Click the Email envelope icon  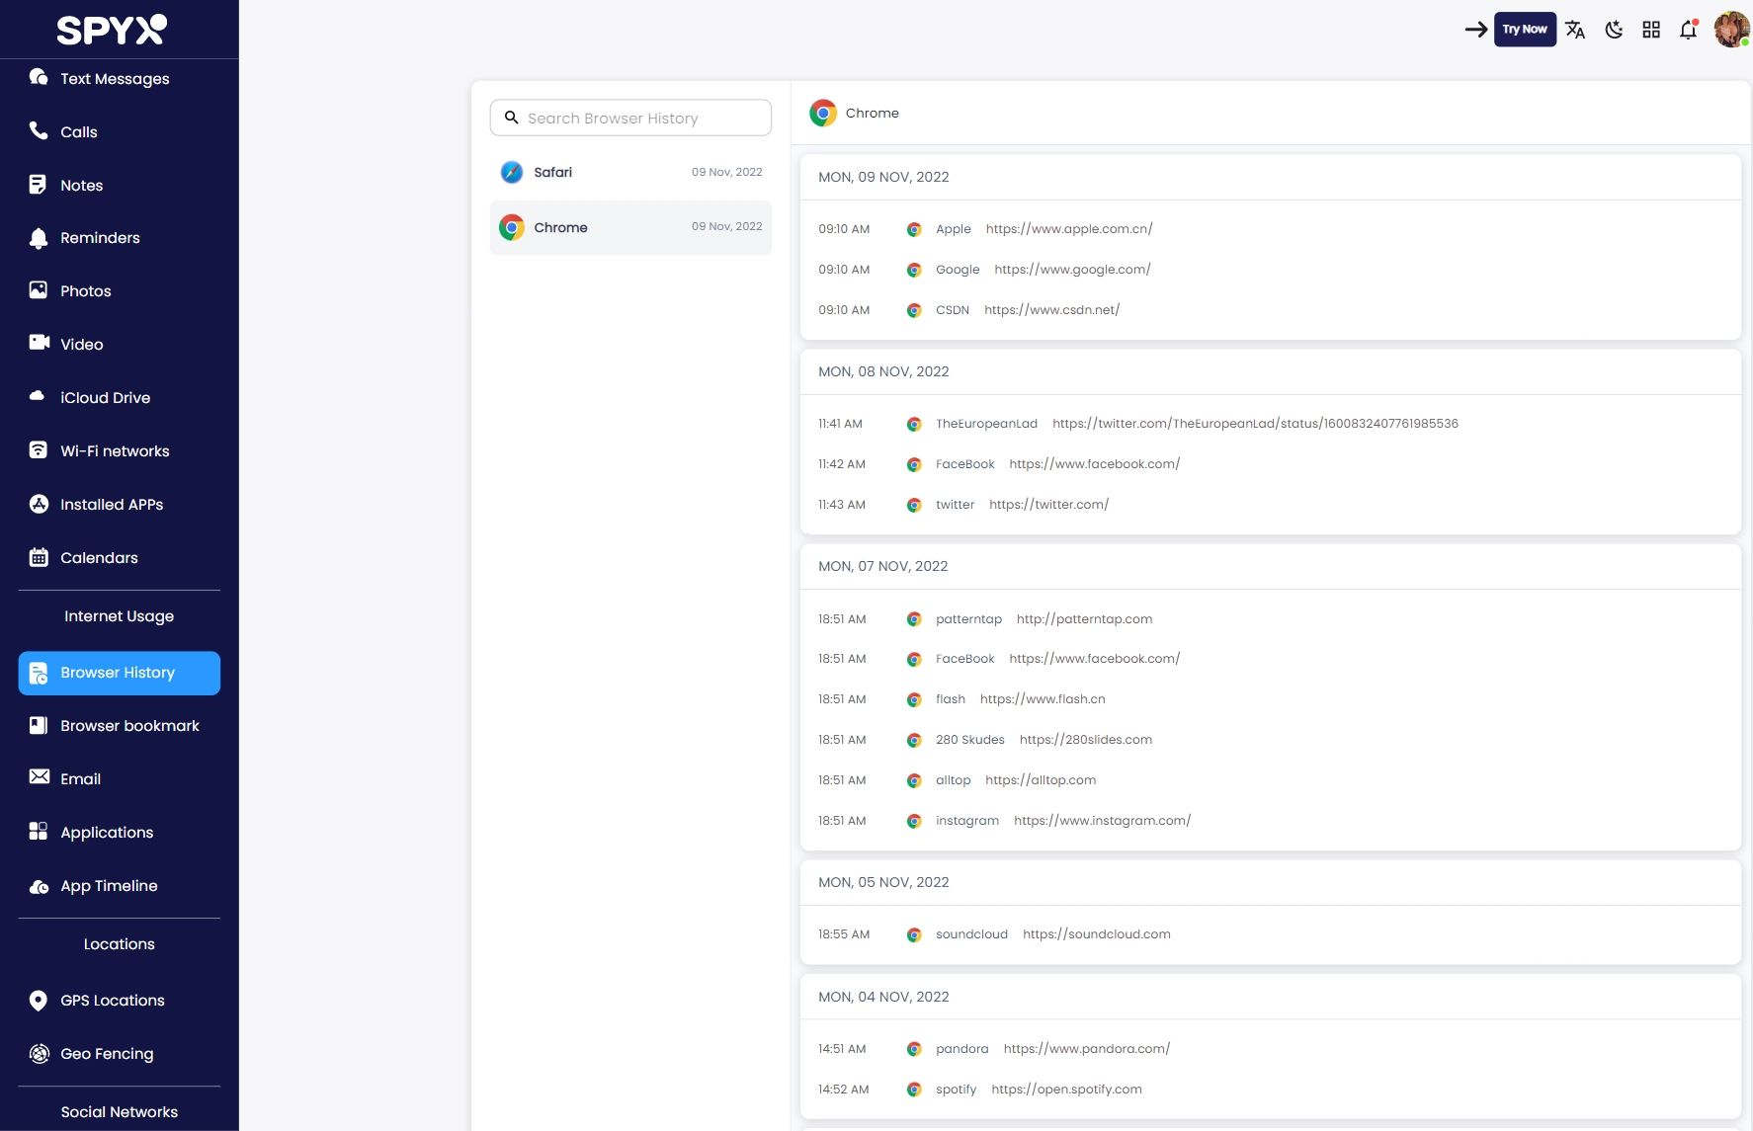point(39,777)
